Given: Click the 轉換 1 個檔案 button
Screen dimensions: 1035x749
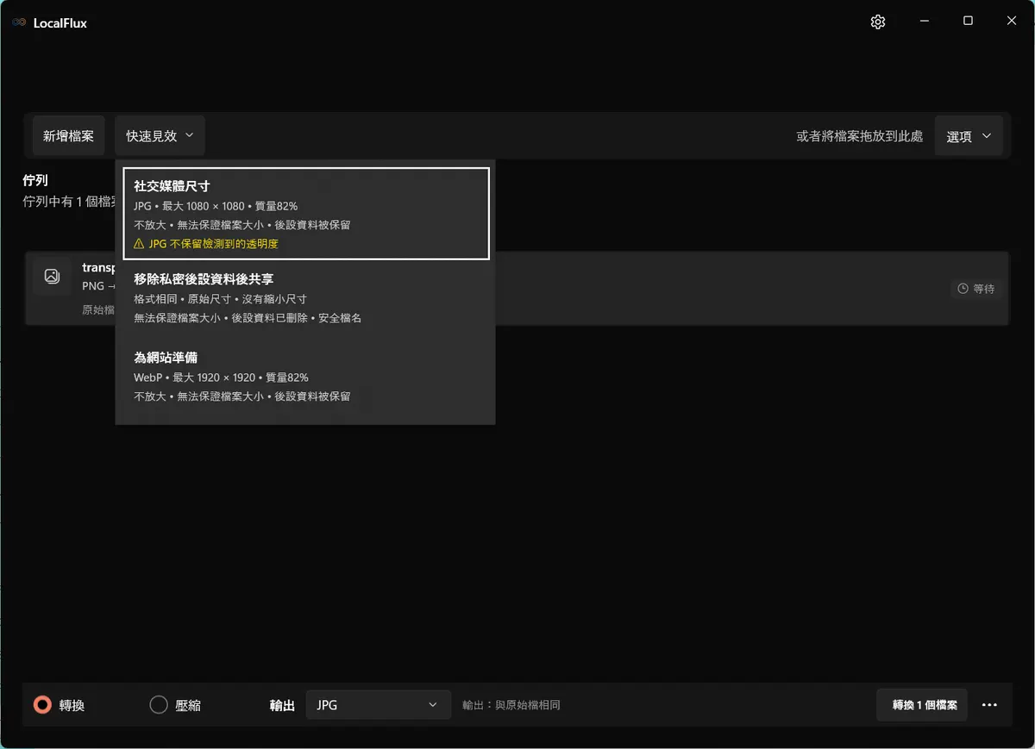Looking at the screenshot, I should coord(922,705).
